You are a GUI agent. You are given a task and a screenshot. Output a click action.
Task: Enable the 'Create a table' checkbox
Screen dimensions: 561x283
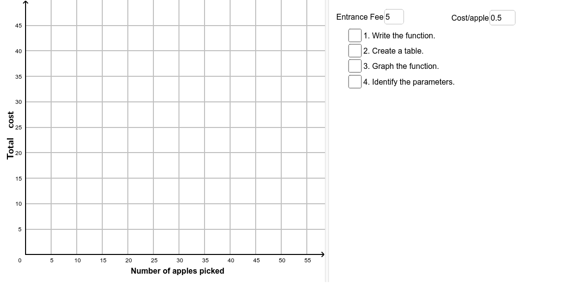(x=355, y=51)
